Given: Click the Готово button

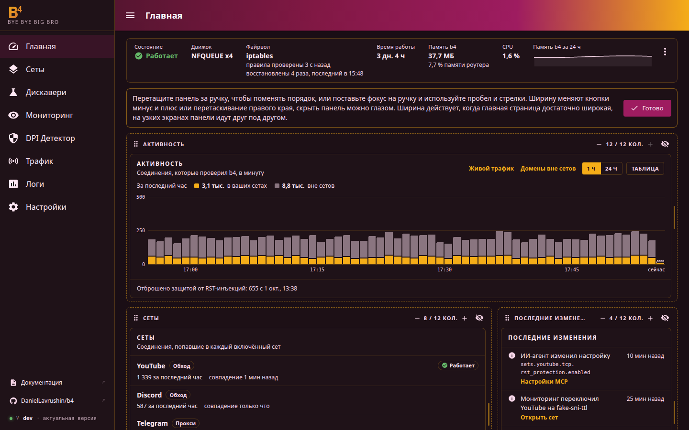Looking at the screenshot, I should click(x=647, y=108).
